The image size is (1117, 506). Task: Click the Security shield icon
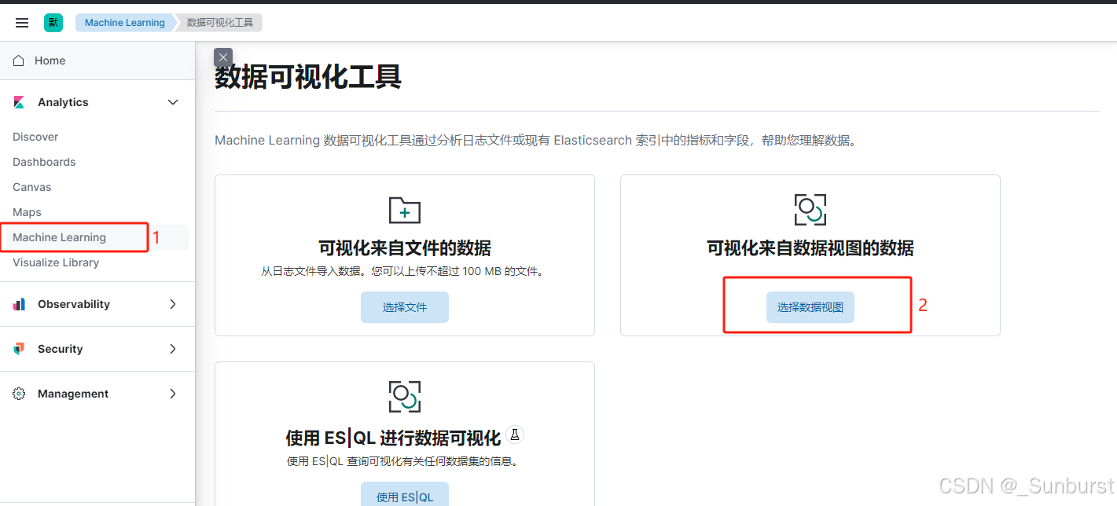(19, 349)
